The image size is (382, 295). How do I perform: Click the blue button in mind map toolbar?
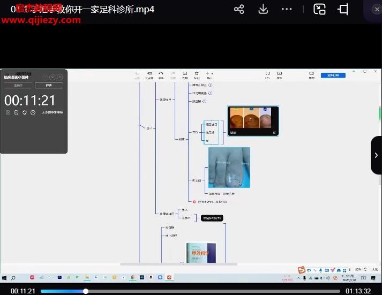point(333,75)
